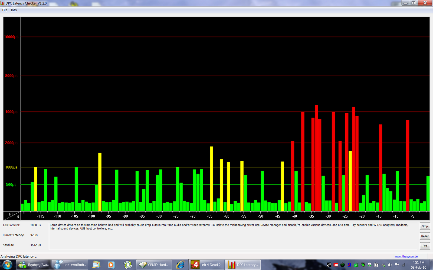Click the driver warning message text
Image resolution: width=433 pixels, height=270 pixels.
pos(229,227)
